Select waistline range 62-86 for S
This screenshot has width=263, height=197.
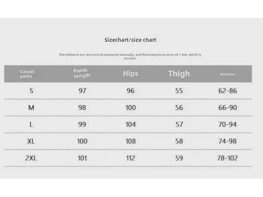click(x=227, y=91)
